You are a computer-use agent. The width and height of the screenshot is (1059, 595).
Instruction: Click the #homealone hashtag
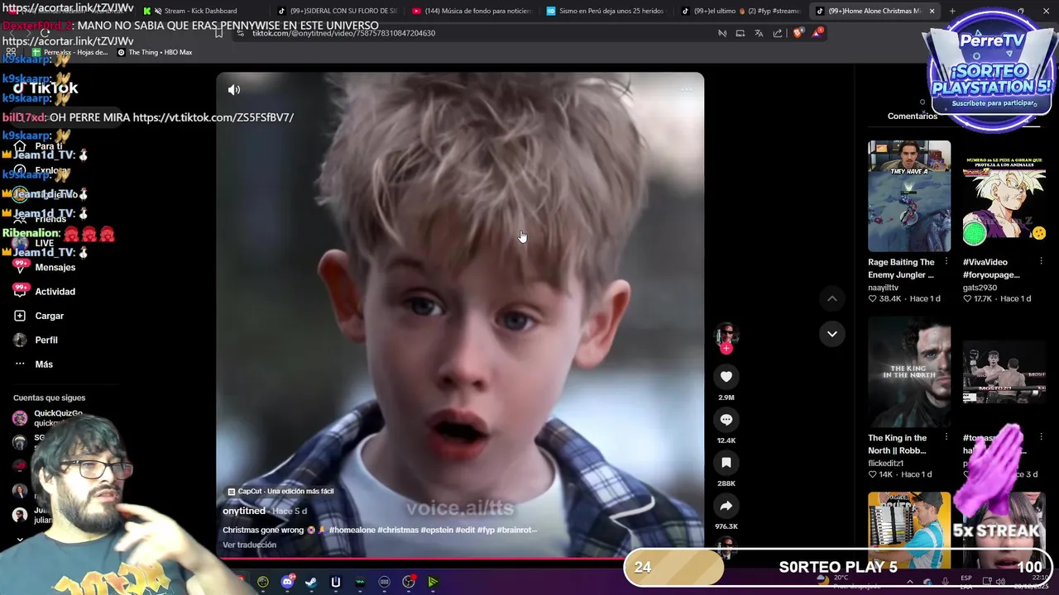coord(352,530)
